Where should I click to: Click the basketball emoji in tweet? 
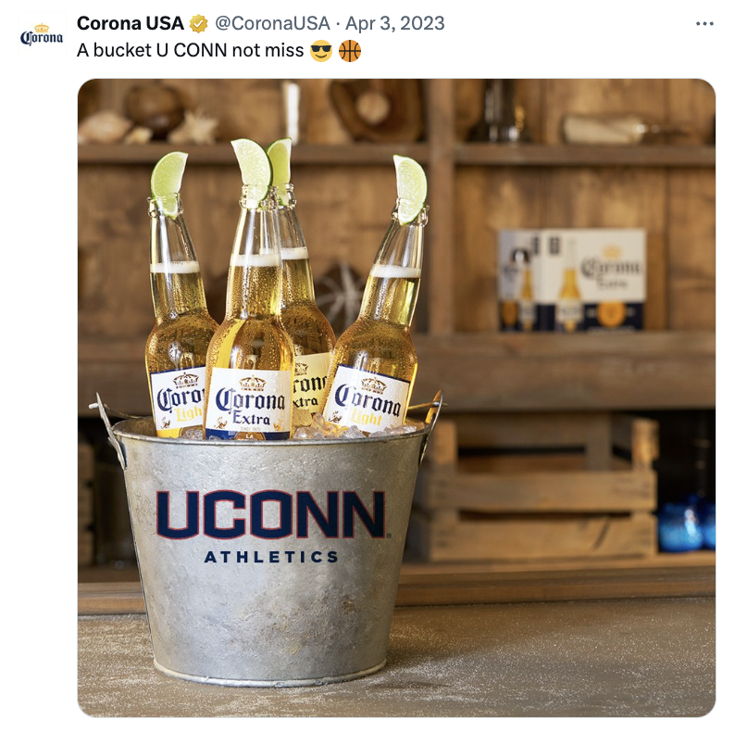350,50
